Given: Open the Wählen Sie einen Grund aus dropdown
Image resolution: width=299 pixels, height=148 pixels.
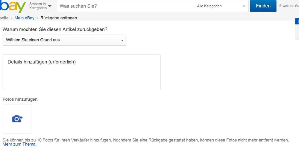Looking at the screenshot, I should (64, 40).
